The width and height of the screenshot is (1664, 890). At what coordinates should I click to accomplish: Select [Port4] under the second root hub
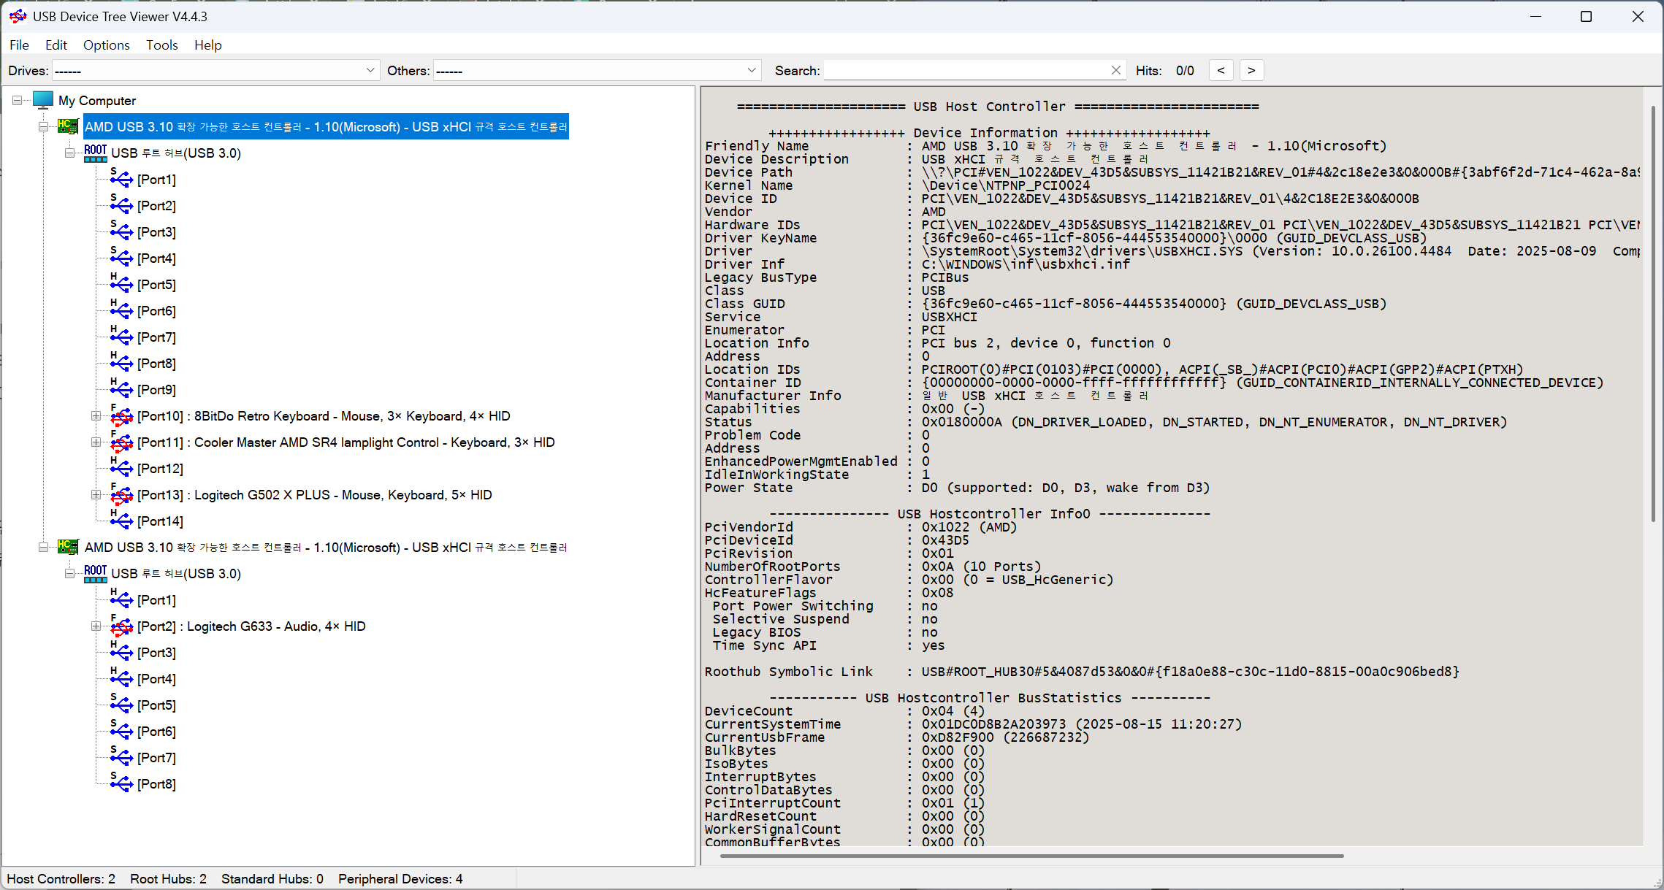click(156, 678)
